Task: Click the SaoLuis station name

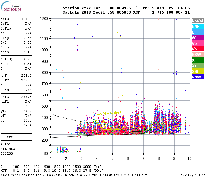Action: click(71, 12)
